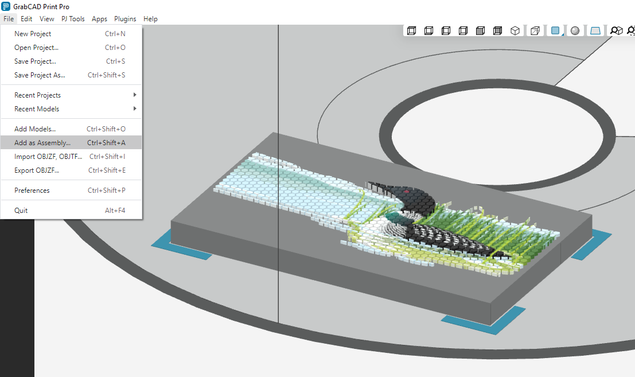Open the PJ Tools menu
Screen dimensions: 635x377
pos(73,19)
